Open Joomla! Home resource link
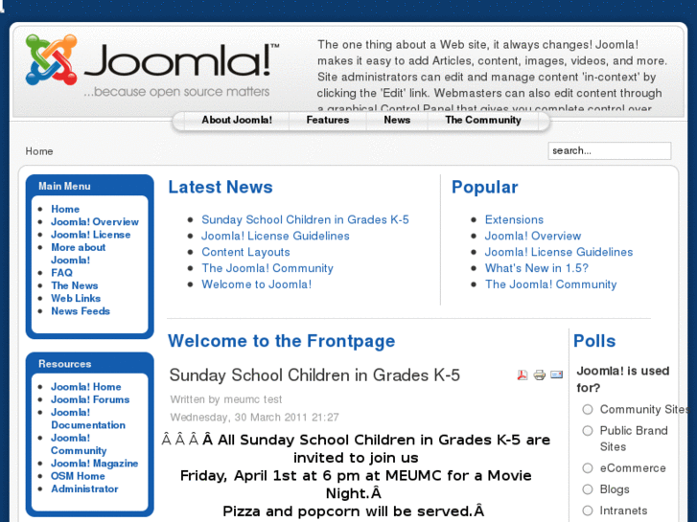The height and width of the screenshot is (522, 697). click(85, 387)
